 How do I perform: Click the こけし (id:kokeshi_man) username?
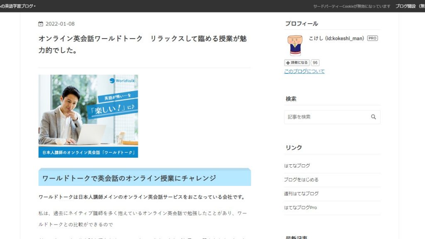336,38
